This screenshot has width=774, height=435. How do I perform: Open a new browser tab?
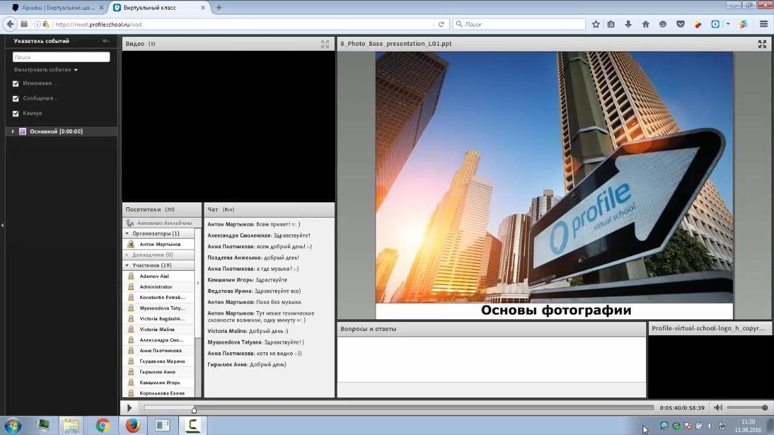pos(219,8)
